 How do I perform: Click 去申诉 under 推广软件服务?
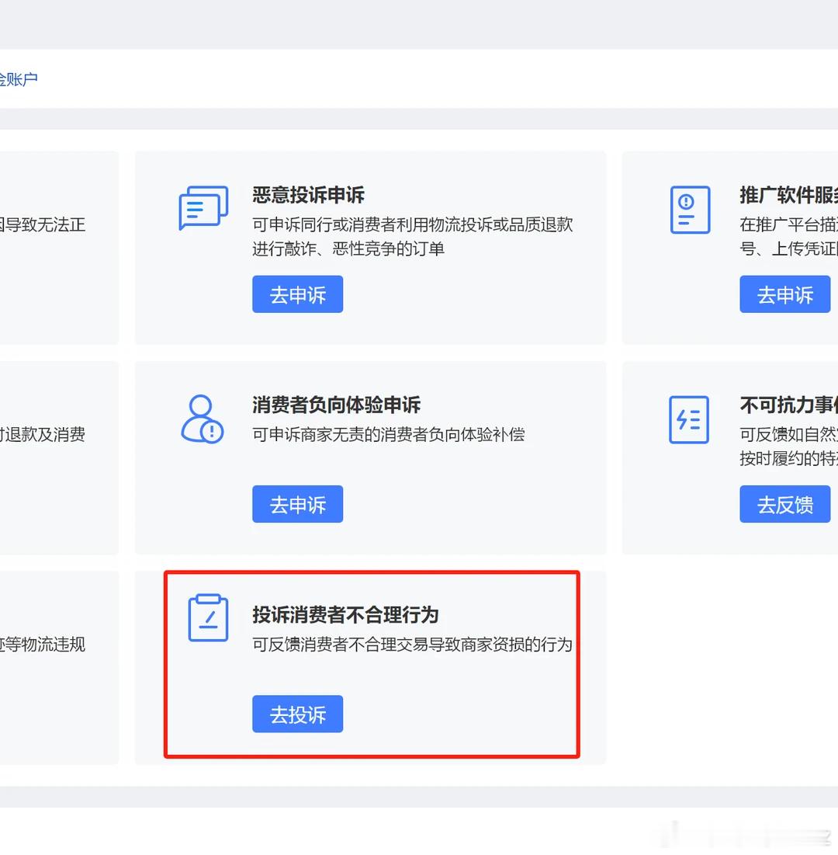(784, 294)
